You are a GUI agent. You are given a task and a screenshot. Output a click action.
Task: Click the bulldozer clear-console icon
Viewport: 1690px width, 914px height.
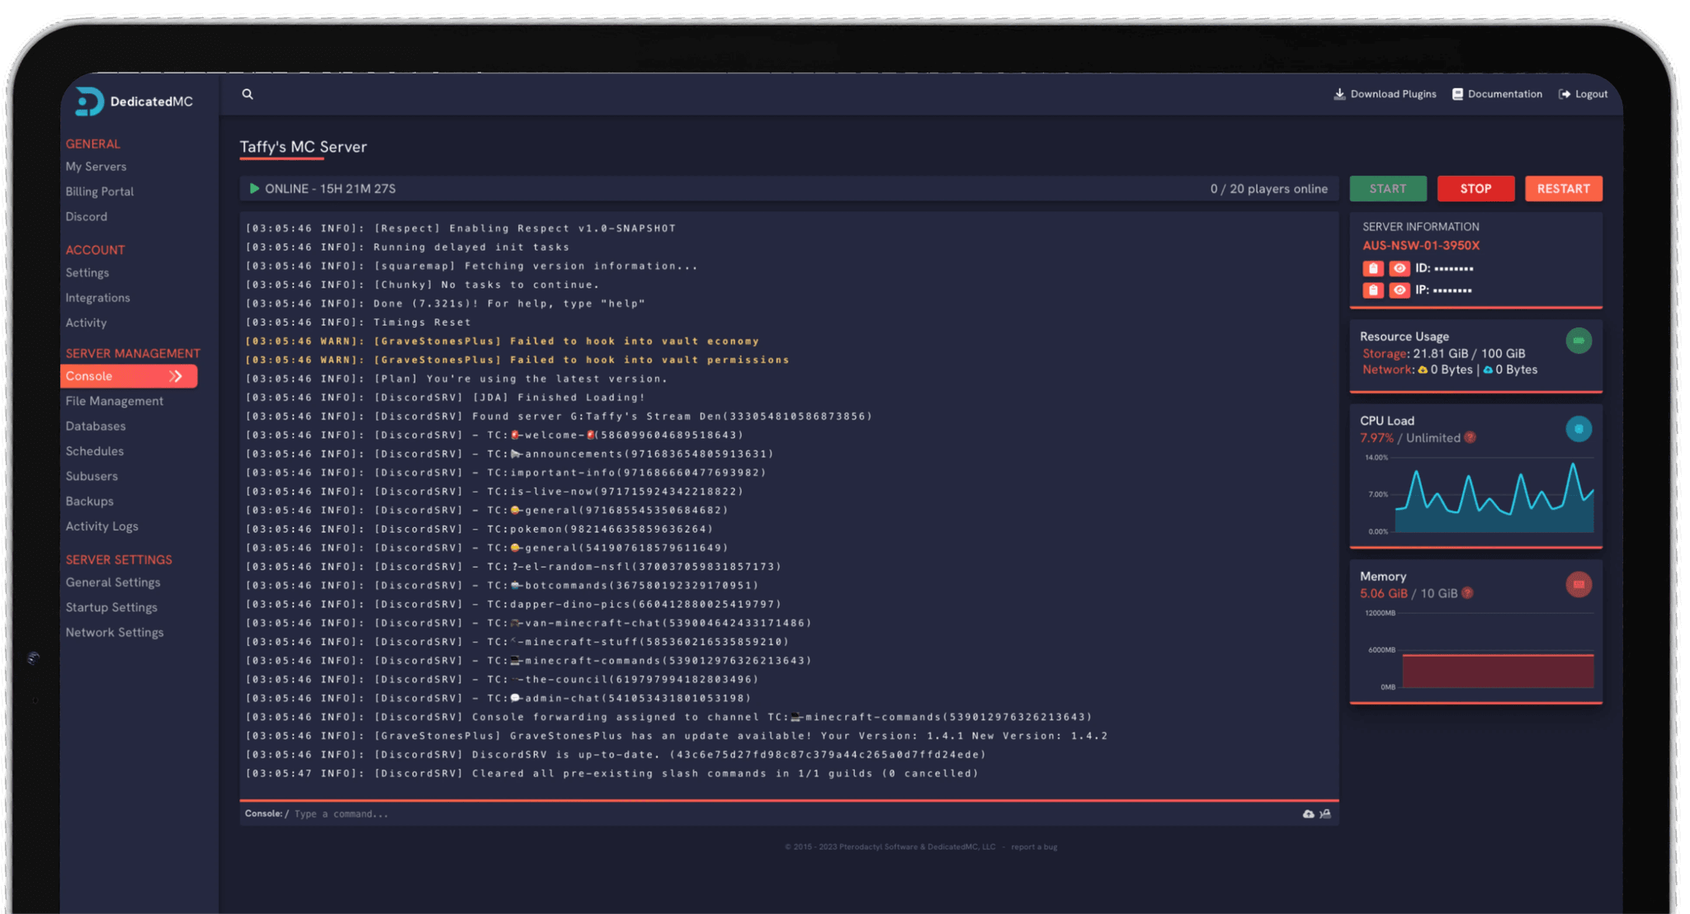click(x=1325, y=814)
